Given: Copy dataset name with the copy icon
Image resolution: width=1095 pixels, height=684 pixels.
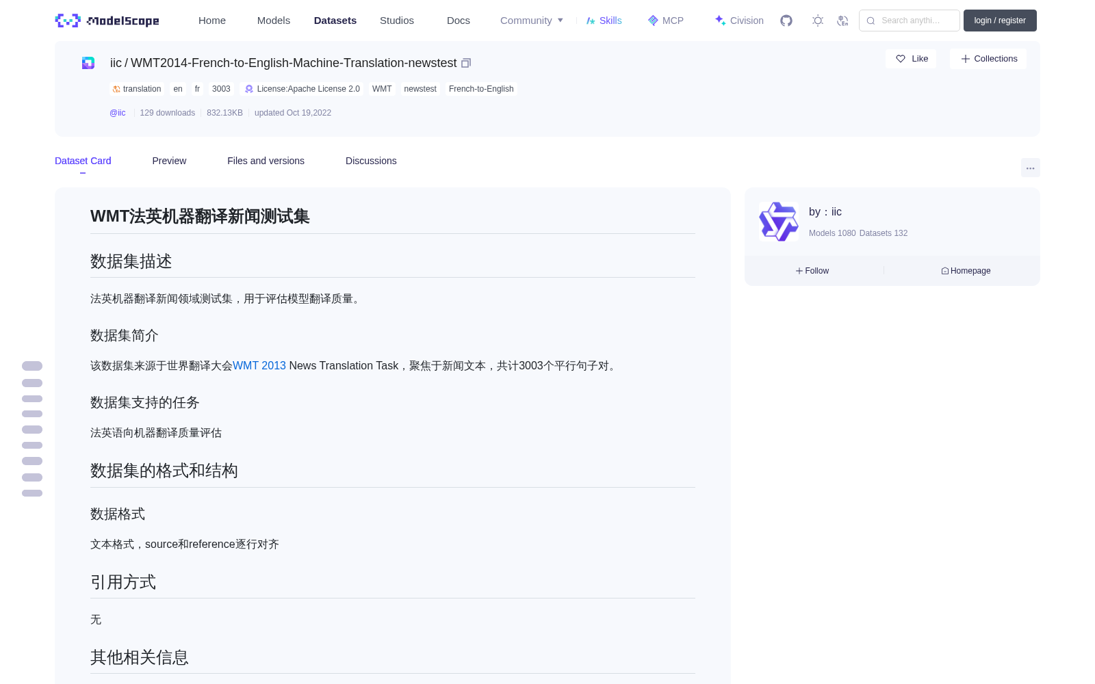Looking at the screenshot, I should (466, 63).
